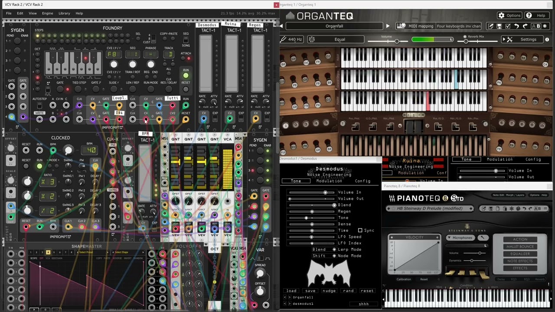Viewport: 555px width, 312px height.
Task: Open the Organfall preset dropdown in Organteq
Action: [x=334, y=26]
